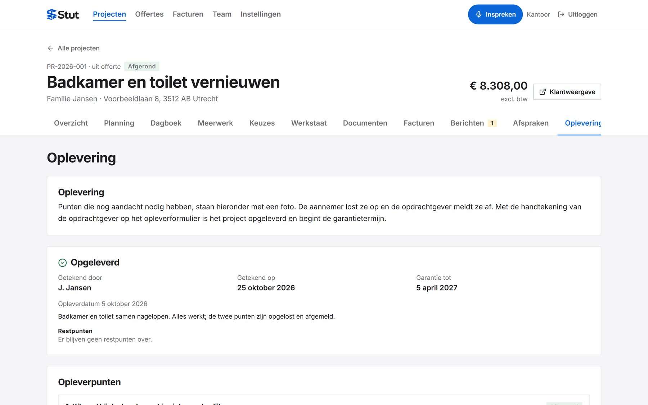The image size is (648, 405).
Task: Return to Alle projecten
Action: (73, 48)
